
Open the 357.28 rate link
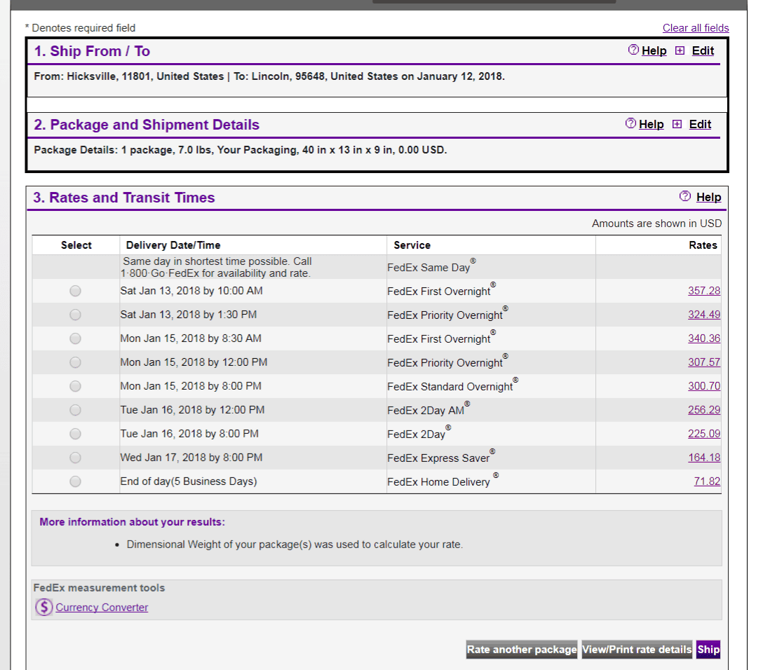pos(703,291)
